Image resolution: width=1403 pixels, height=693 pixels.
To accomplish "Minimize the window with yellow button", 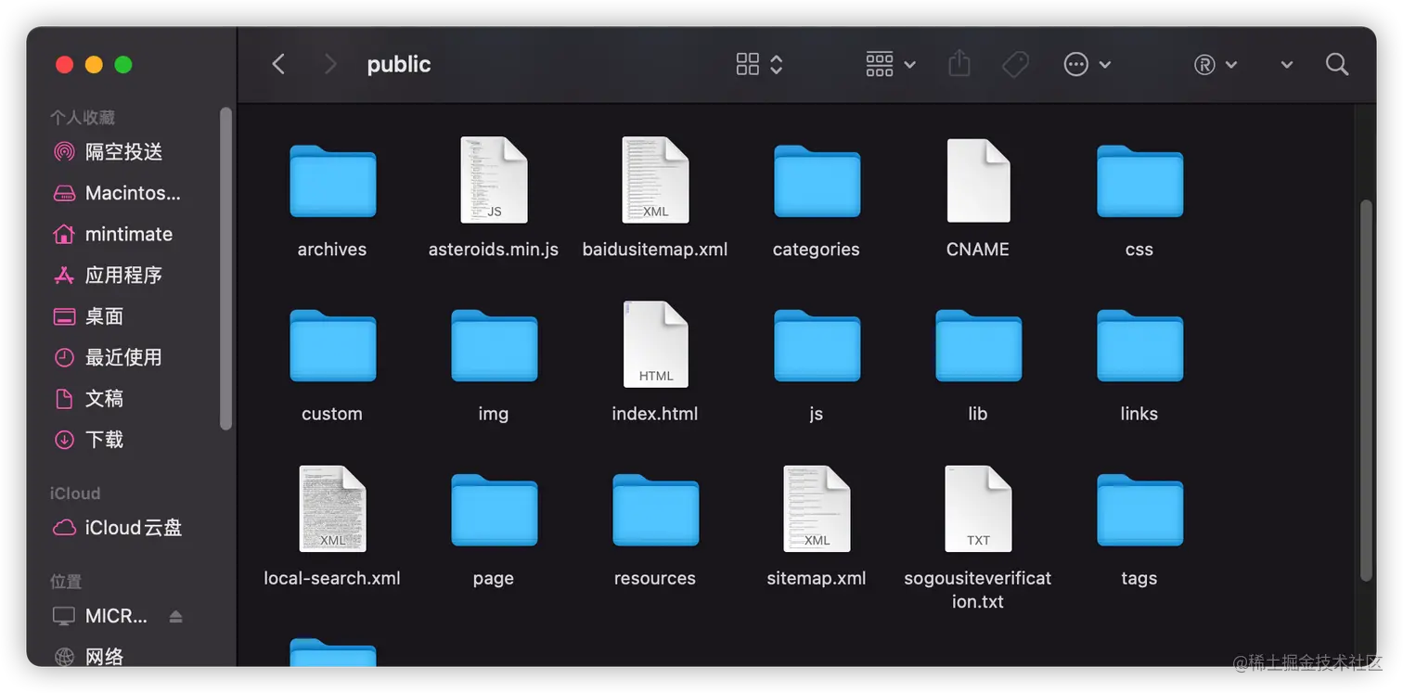I will click(94, 64).
